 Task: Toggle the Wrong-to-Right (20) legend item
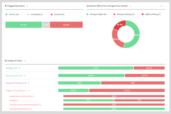click(96, 14)
